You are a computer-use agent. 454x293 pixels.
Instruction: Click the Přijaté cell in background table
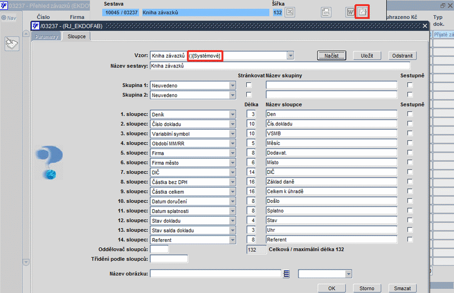pyautogui.click(x=443, y=35)
